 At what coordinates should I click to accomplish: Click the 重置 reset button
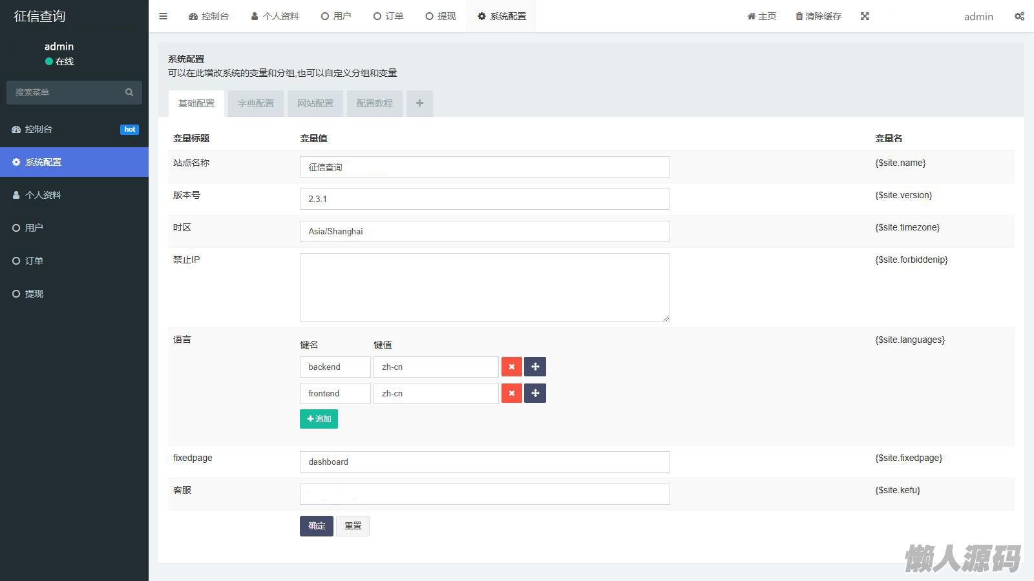[x=353, y=526]
